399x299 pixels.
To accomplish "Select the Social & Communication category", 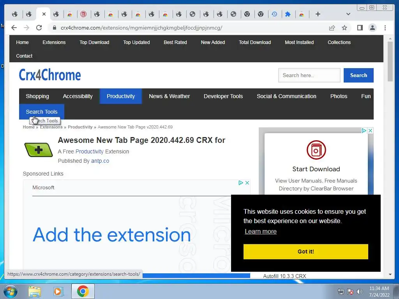I will (x=286, y=96).
